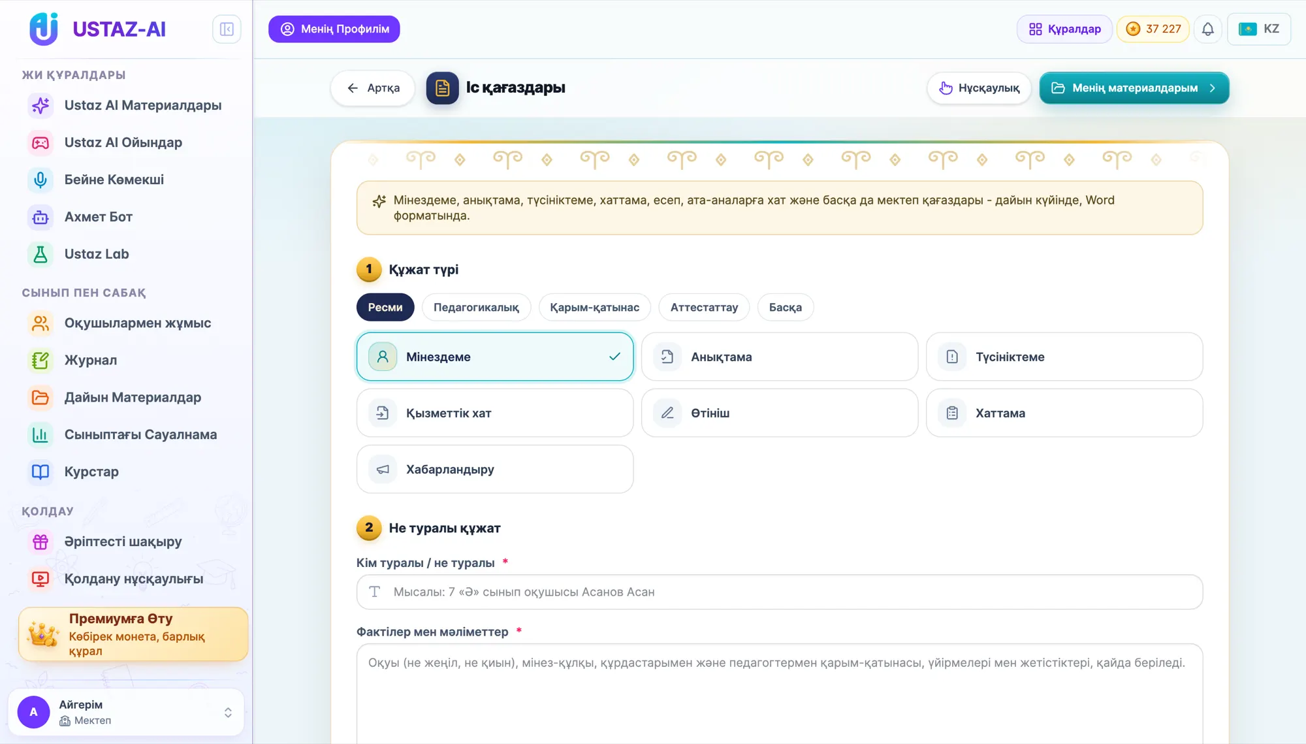
Task: Select Түсініктеме document type
Action: pos(1064,357)
